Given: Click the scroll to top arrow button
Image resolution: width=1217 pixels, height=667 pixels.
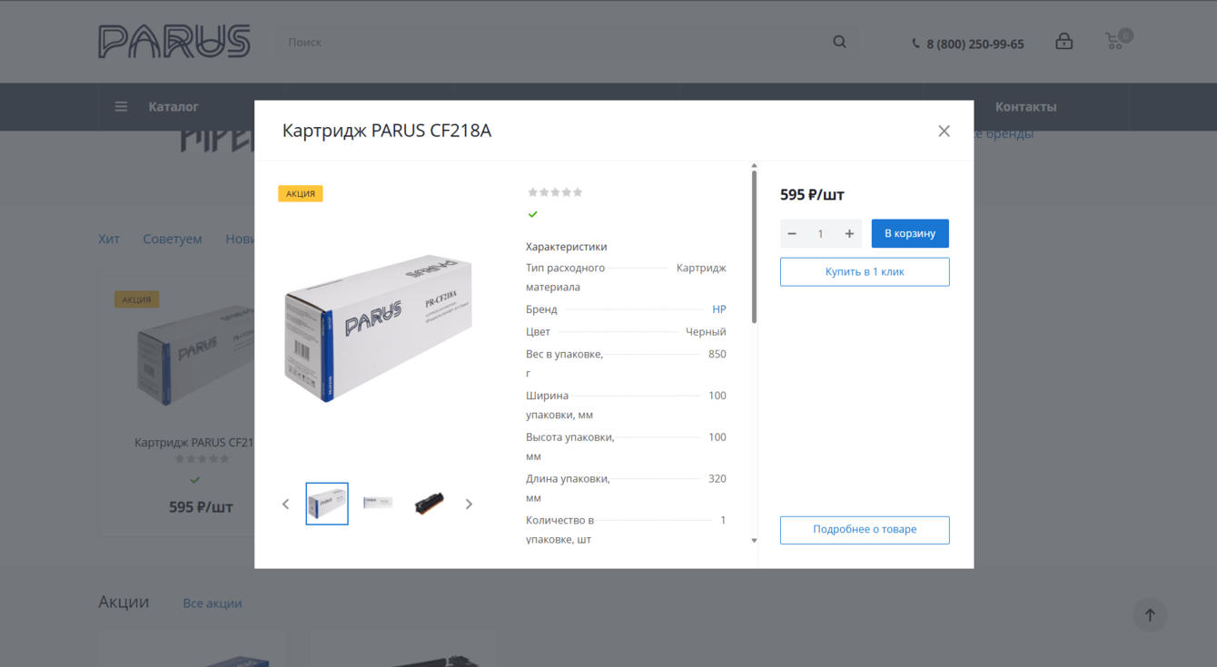Looking at the screenshot, I should [x=1150, y=615].
